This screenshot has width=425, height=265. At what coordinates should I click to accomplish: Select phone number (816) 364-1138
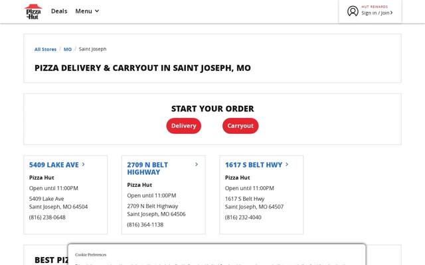[x=145, y=225]
